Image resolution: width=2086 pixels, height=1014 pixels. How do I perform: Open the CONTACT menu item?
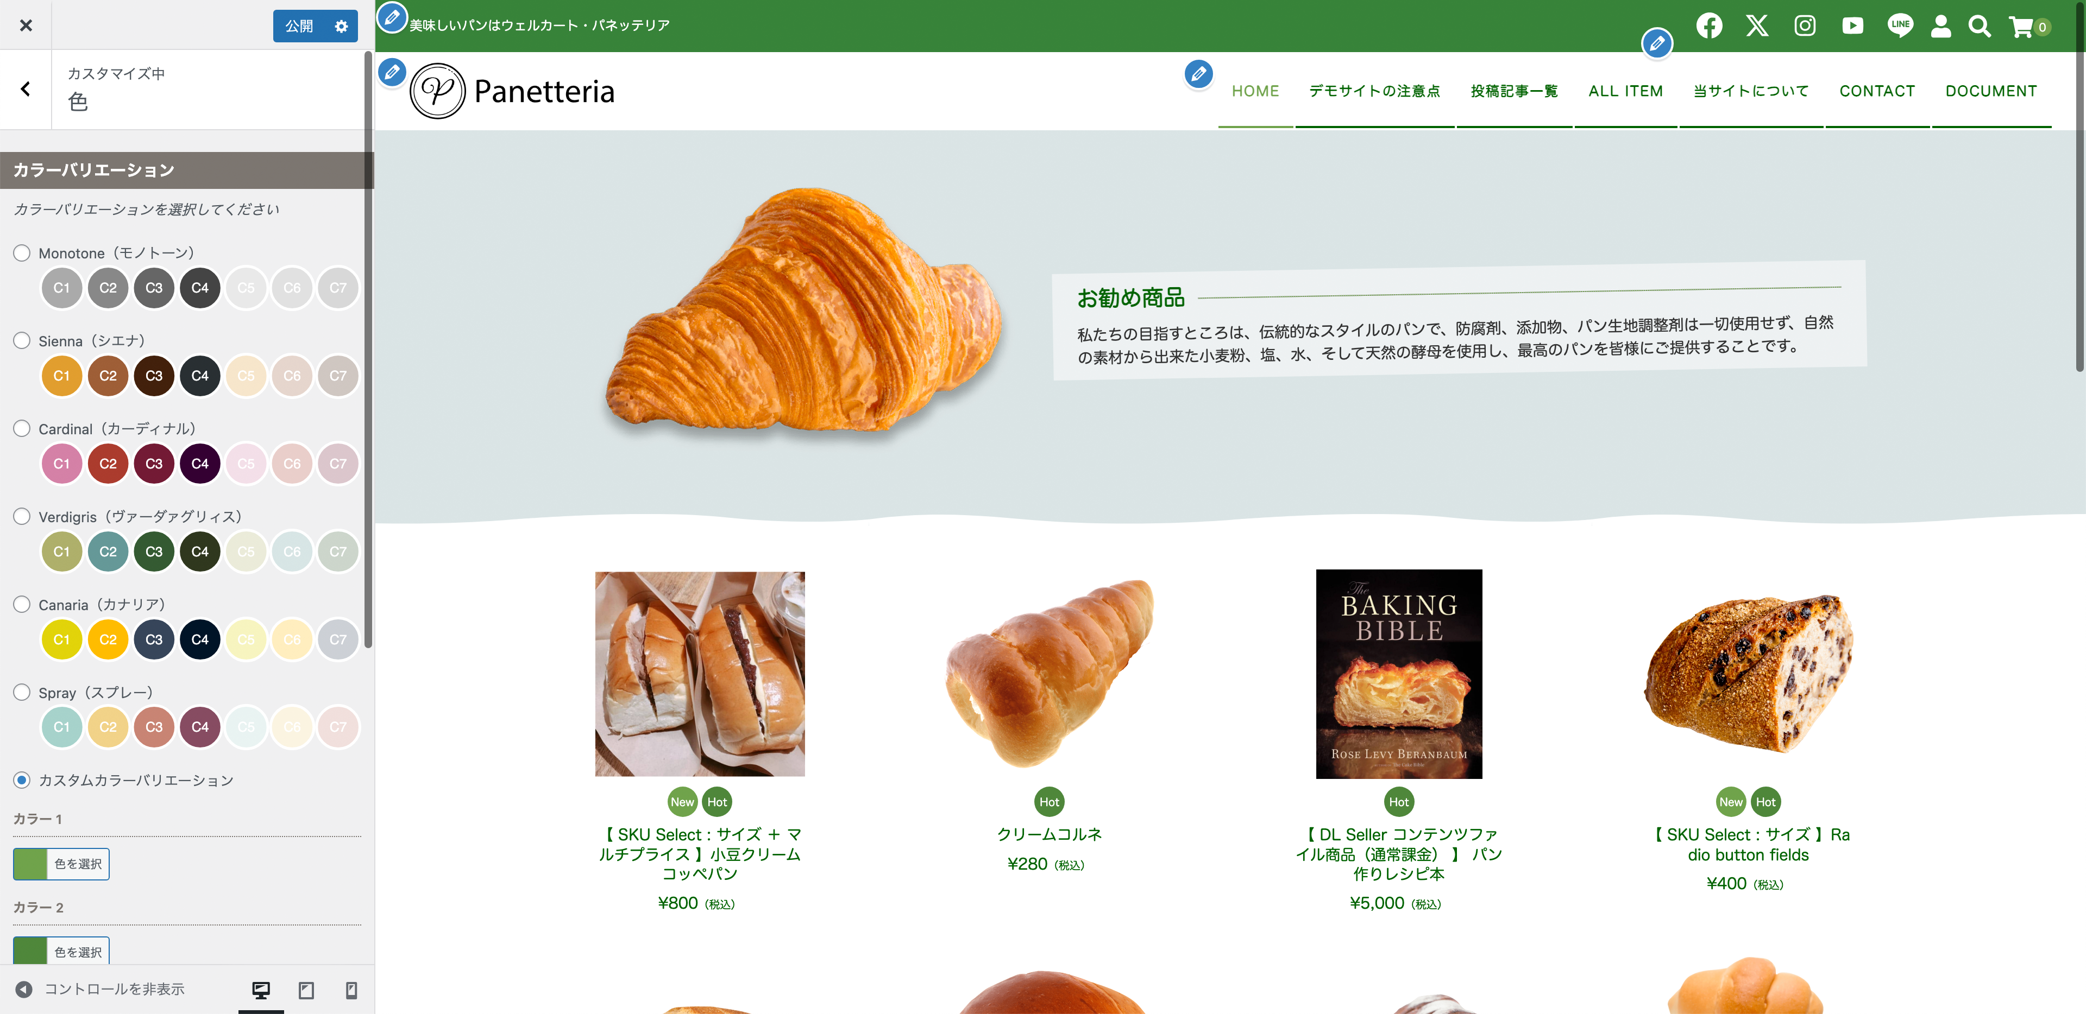1876,91
